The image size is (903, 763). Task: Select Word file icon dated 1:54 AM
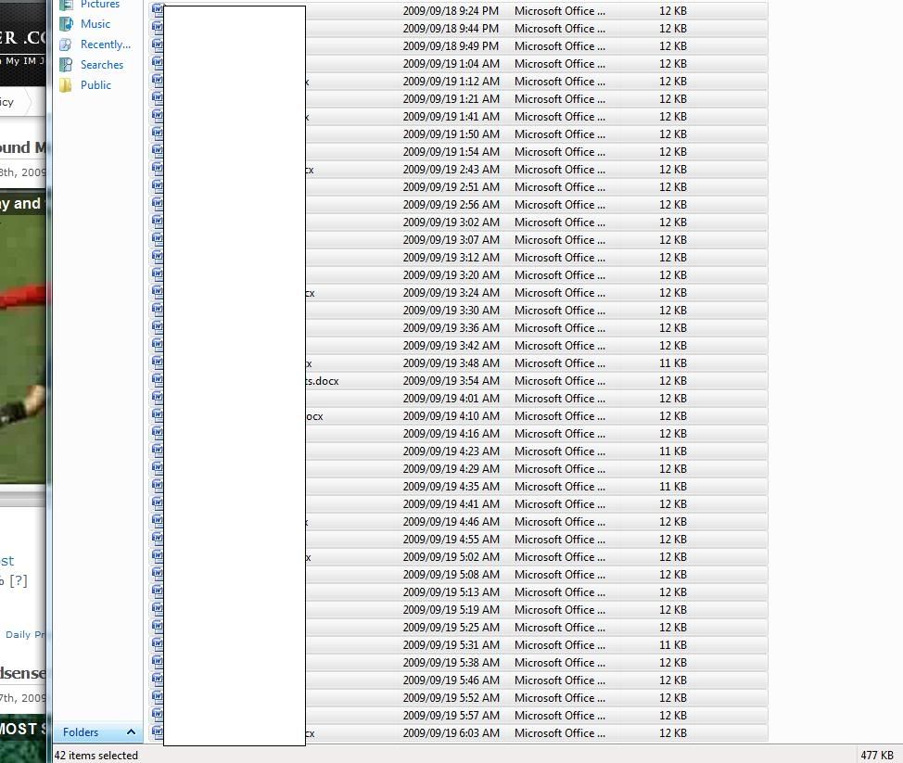pos(157,150)
